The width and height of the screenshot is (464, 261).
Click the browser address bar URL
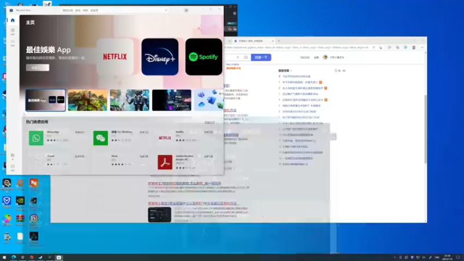[x=297, y=48]
